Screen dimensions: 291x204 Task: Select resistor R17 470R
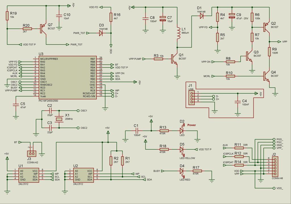[197, 171]
